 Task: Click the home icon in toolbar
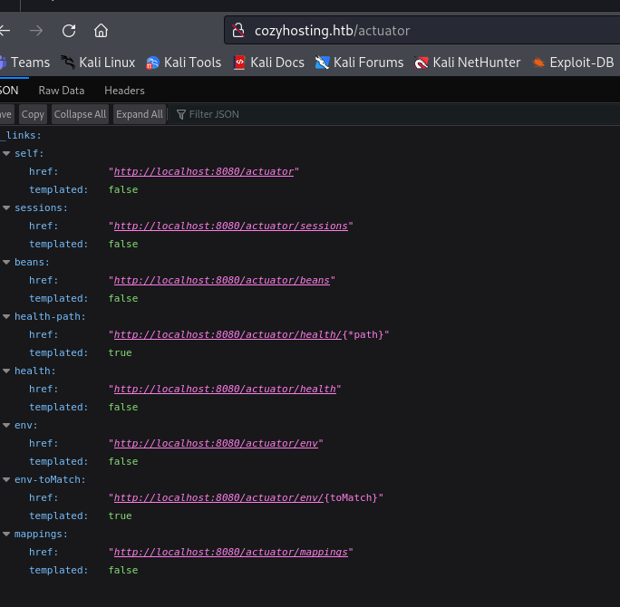click(x=101, y=31)
